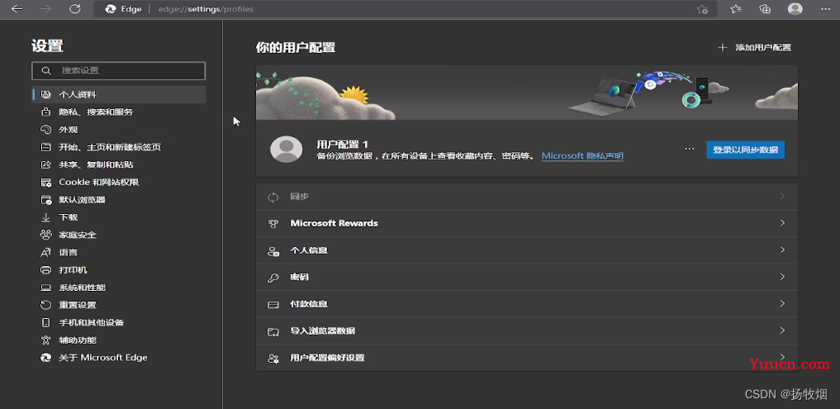Open the Favorites list icon
This screenshot has width=840, height=409.
point(736,9)
